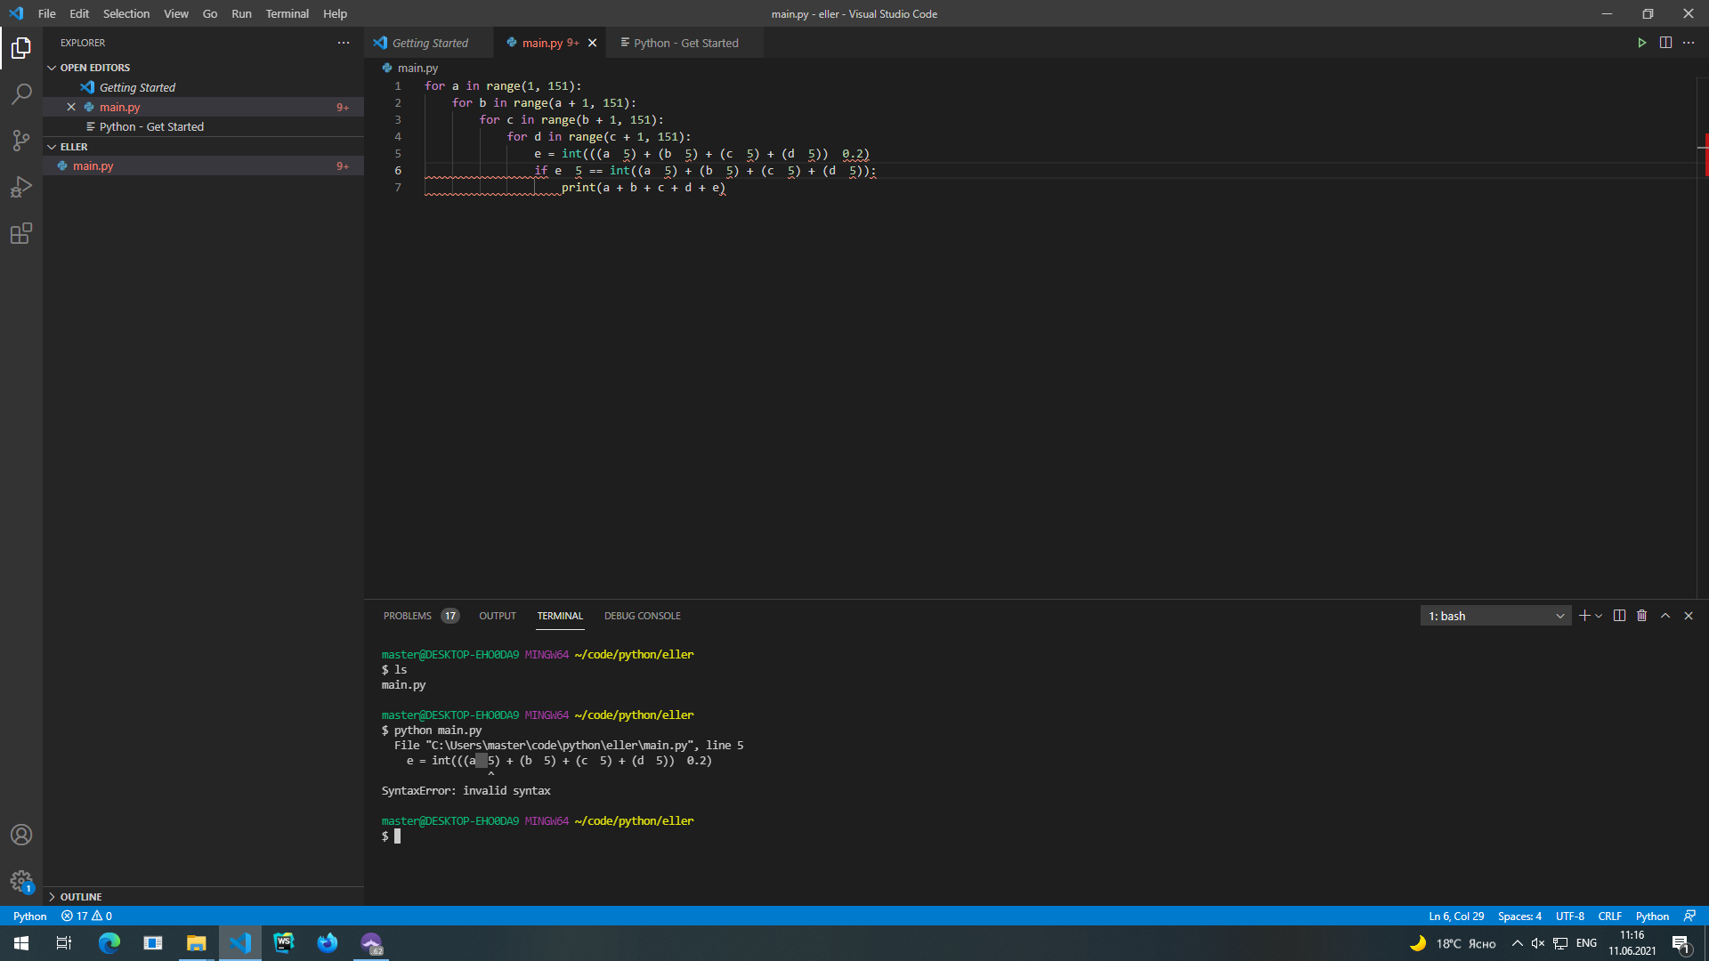Switch to the Debug Console tab
The height and width of the screenshot is (961, 1709).
click(x=642, y=616)
